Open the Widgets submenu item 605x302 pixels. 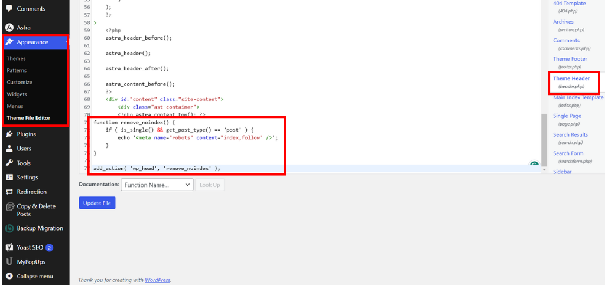(x=17, y=94)
